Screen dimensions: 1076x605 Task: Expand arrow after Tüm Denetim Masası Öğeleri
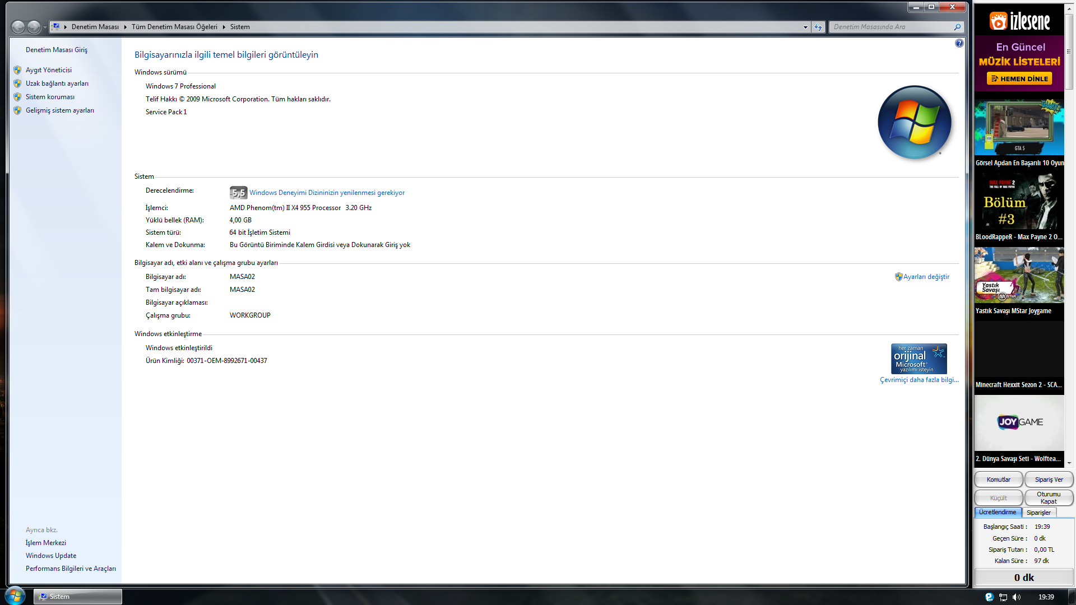[224, 27]
